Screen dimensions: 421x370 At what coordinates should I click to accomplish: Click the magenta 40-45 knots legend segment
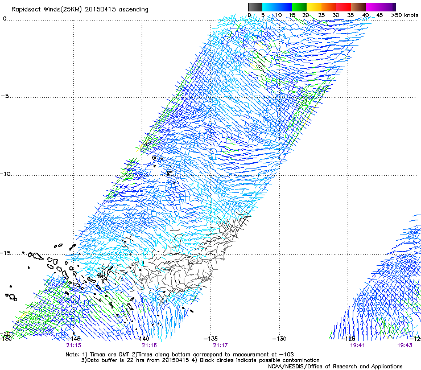point(373,7)
